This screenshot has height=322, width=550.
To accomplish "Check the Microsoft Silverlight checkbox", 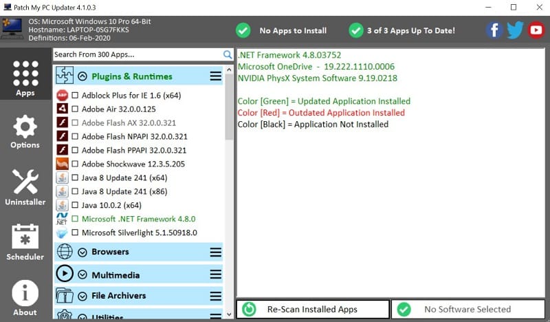I will tap(75, 232).
